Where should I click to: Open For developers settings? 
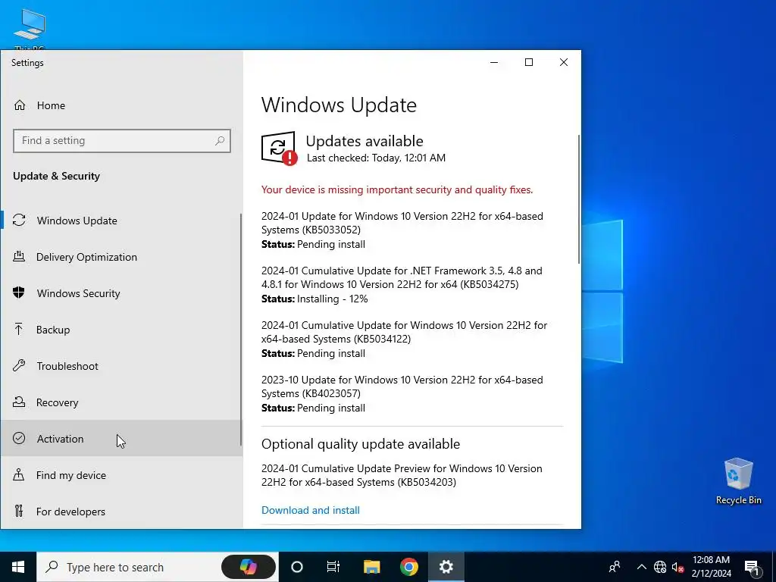click(121, 512)
